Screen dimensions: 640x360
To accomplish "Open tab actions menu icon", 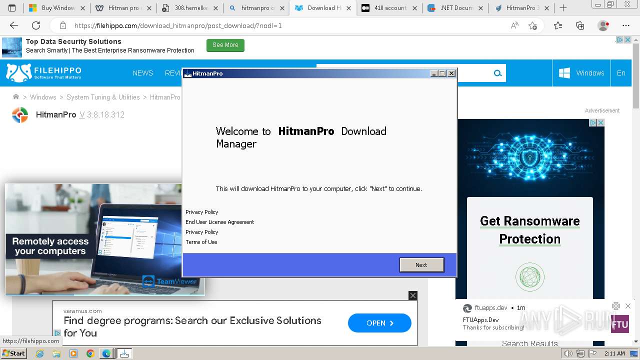I will click(12, 8).
